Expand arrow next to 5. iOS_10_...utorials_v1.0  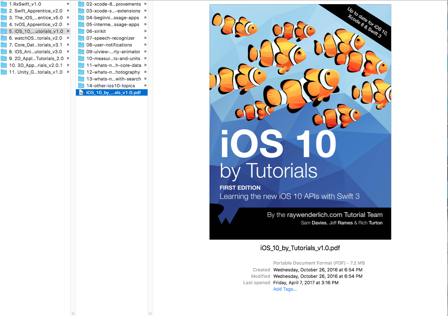[68, 31]
